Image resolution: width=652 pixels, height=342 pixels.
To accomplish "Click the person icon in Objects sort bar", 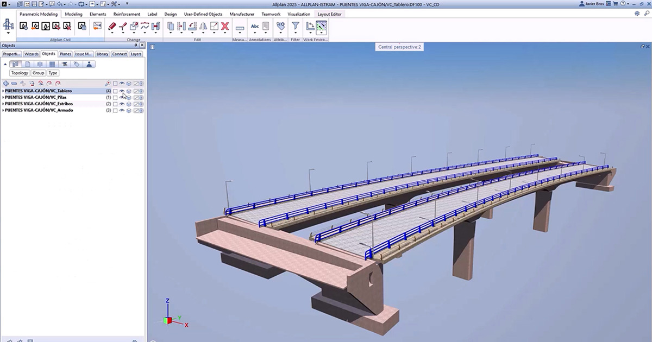I will tap(89, 64).
